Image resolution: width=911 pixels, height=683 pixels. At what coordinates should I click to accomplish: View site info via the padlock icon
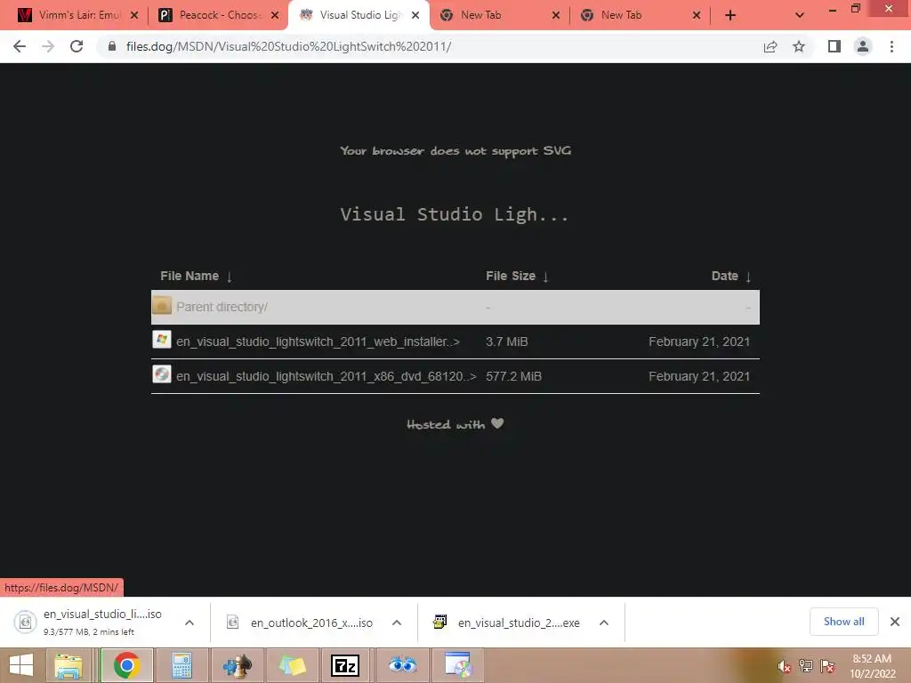112,46
